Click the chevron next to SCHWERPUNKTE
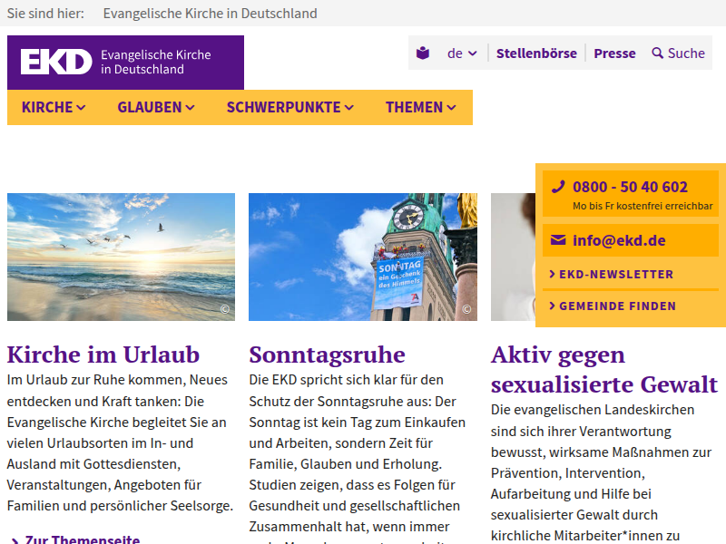The width and height of the screenshot is (726, 544). 349,108
